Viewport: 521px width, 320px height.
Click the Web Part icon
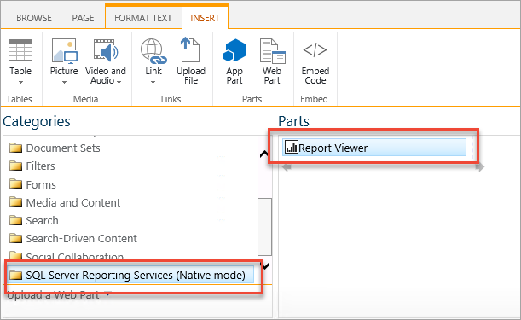[272, 51]
